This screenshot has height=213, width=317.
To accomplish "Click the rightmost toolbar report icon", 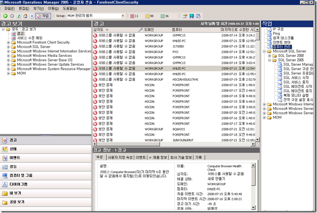I will (198, 16).
